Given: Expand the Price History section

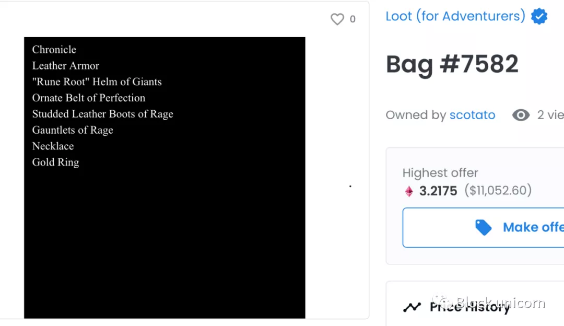Looking at the screenshot, I should click(x=470, y=307).
